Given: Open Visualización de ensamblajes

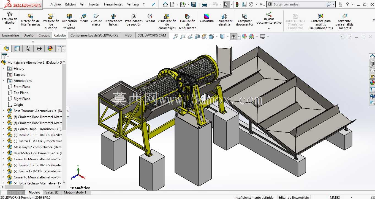Looking at the screenshot, I should point(167,21).
